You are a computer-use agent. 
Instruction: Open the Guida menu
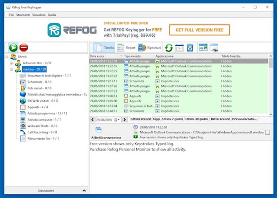tap(52, 15)
